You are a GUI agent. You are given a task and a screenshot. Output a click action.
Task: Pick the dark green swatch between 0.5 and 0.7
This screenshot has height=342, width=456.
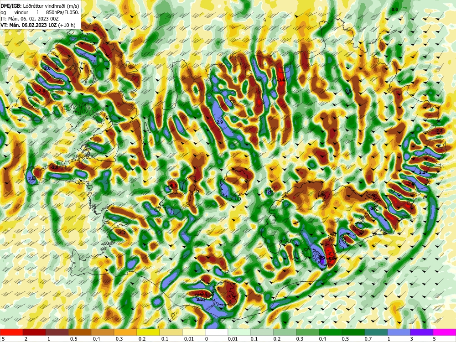(x=353, y=332)
